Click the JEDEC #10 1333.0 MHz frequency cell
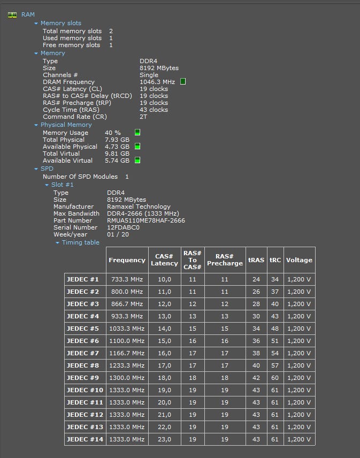 [127, 390]
